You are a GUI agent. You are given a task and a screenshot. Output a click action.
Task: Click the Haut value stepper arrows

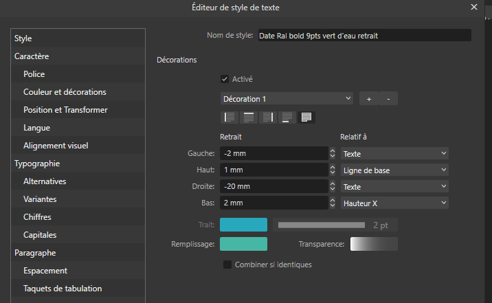tap(333, 170)
